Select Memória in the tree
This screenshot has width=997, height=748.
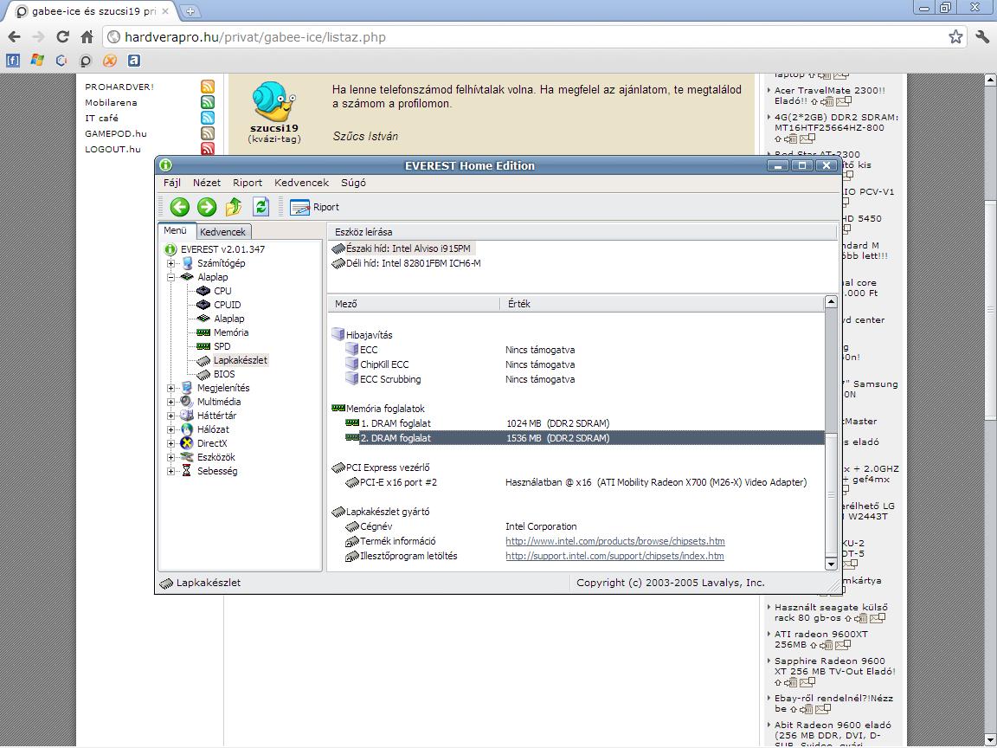[x=231, y=332]
